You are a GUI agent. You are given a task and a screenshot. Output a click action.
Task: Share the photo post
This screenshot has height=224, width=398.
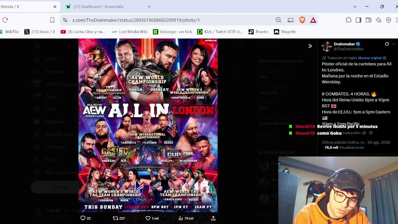(x=213, y=218)
